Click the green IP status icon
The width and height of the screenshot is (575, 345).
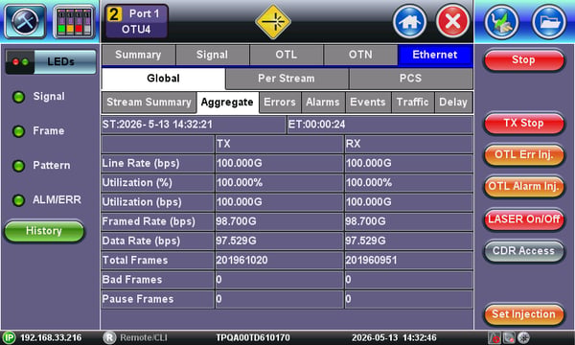coord(9,337)
